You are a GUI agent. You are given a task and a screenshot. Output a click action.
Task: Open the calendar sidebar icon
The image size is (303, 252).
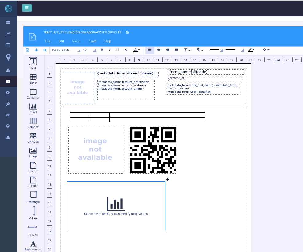8,45
